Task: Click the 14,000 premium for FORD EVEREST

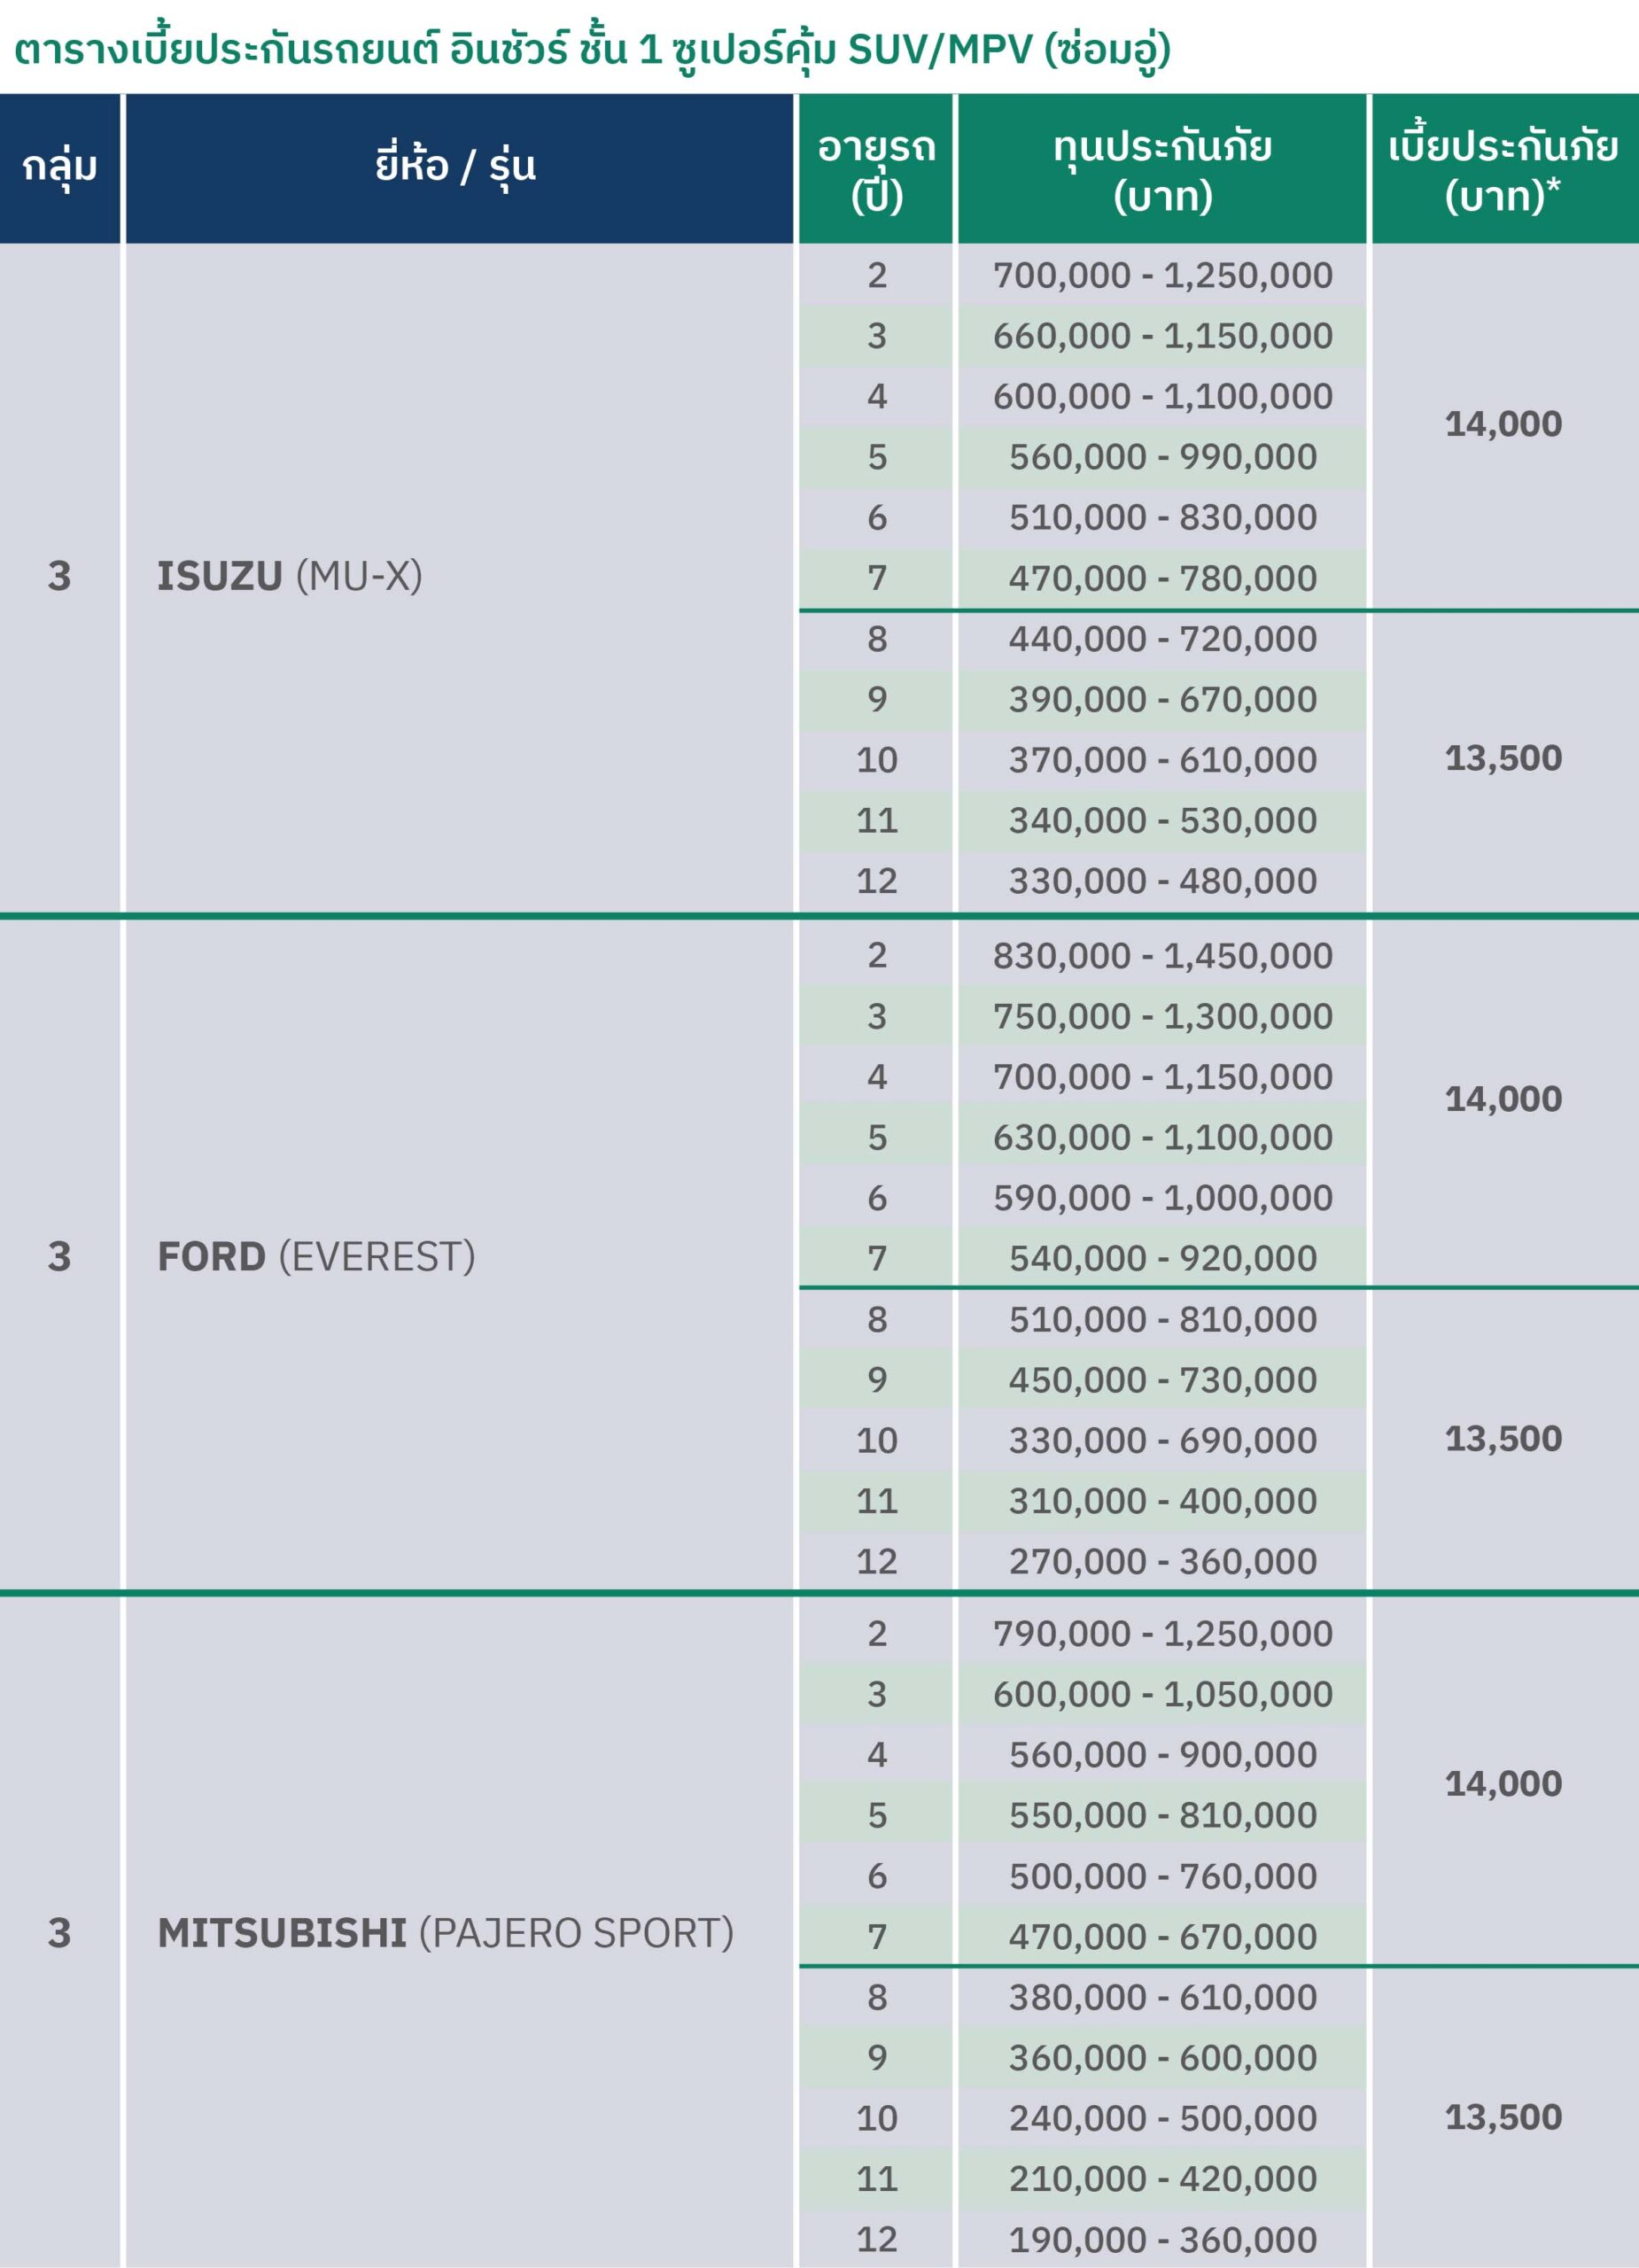Action: tap(1504, 1099)
